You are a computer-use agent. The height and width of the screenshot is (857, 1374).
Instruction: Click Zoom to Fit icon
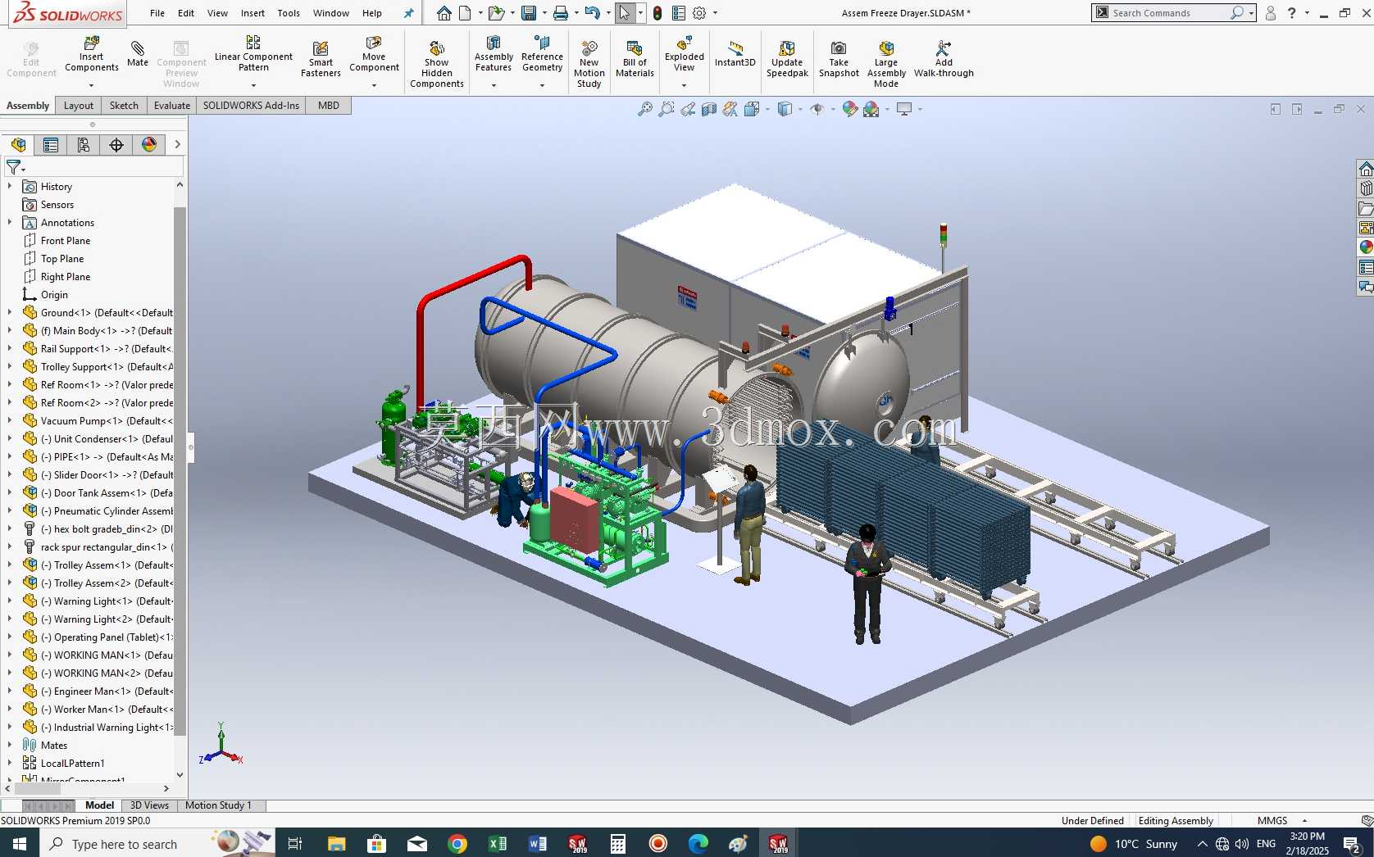point(645,109)
